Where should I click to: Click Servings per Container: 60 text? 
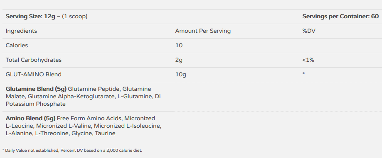pos(340,17)
